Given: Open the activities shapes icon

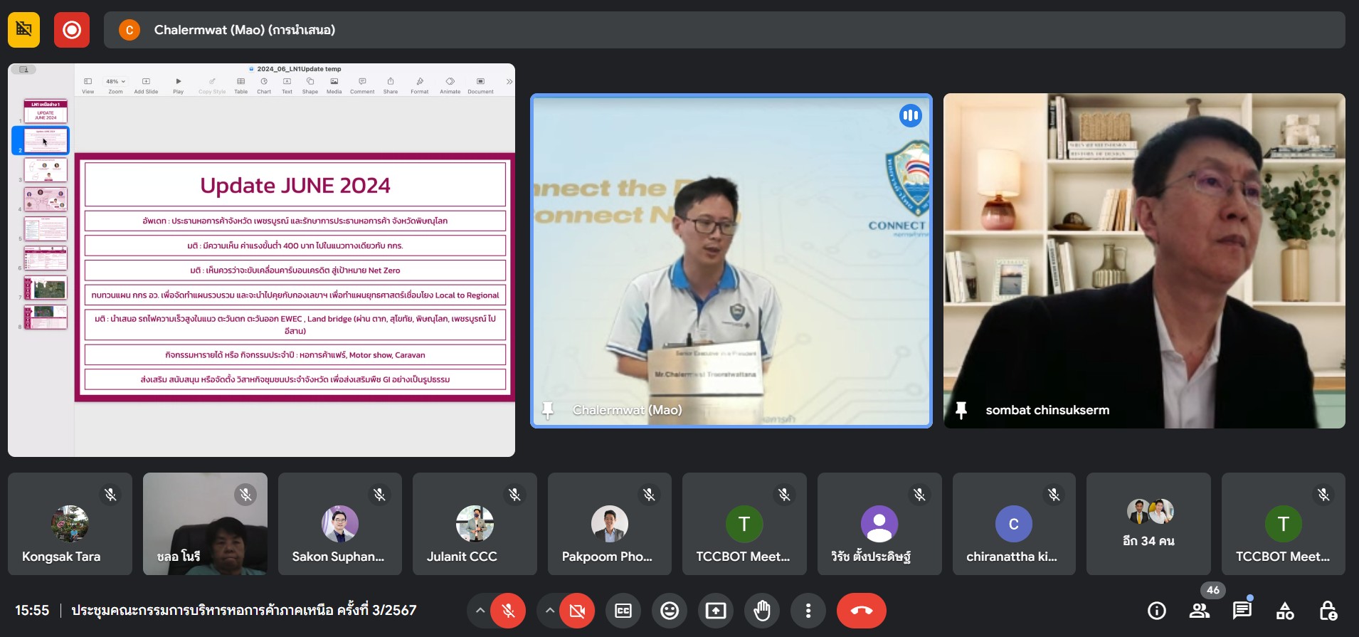Looking at the screenshot, I should tap(1284, 611).
